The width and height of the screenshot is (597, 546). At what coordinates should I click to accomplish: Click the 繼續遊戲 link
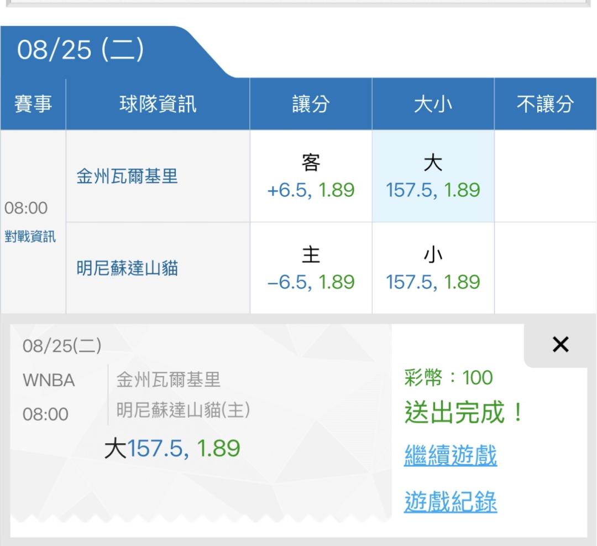pos(451,455)
